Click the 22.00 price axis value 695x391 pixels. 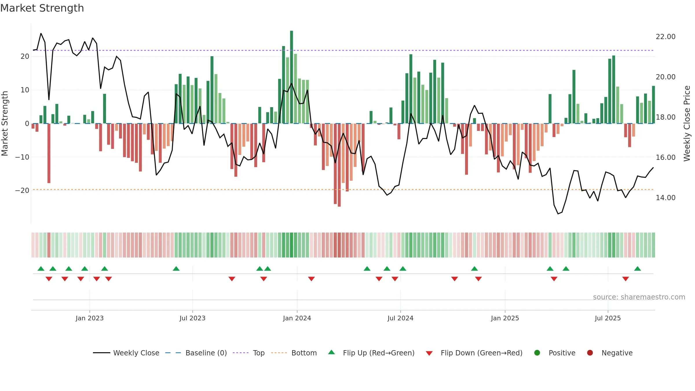coord(665,37)
